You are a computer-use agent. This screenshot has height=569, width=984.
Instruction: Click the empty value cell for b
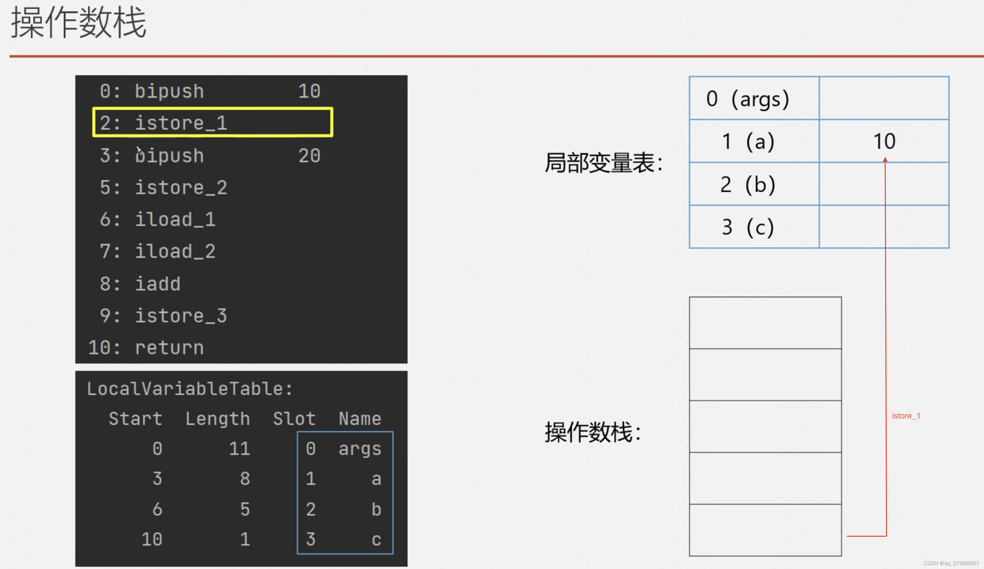pos(884,184)
